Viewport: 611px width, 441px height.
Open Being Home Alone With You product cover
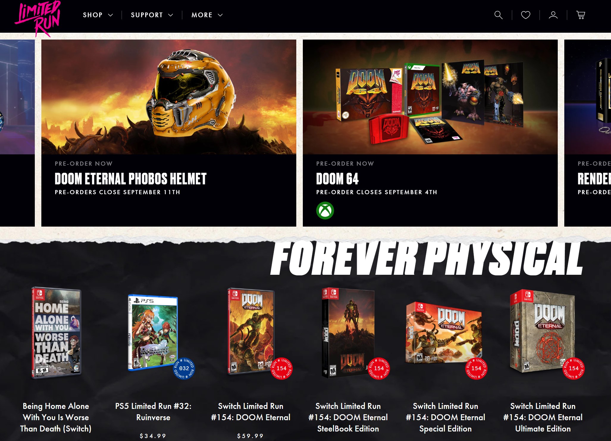pyautogui.click(x=56, y=332)
